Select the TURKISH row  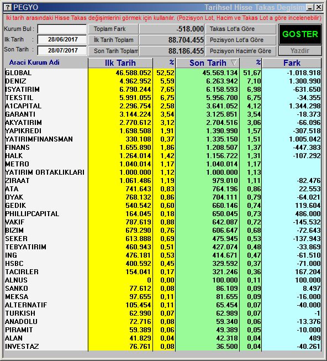163,313
